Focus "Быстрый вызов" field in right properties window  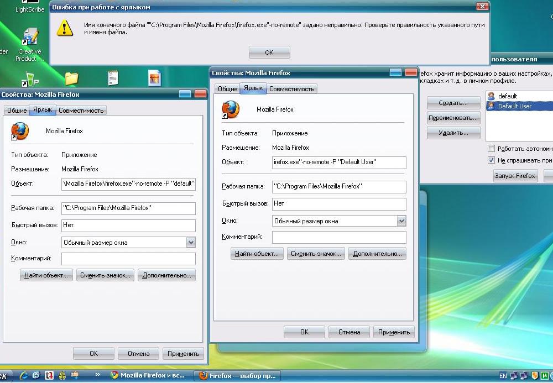(x=339, y=204)
